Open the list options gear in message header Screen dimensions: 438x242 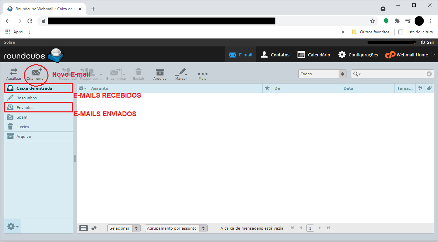pos(83,88)
